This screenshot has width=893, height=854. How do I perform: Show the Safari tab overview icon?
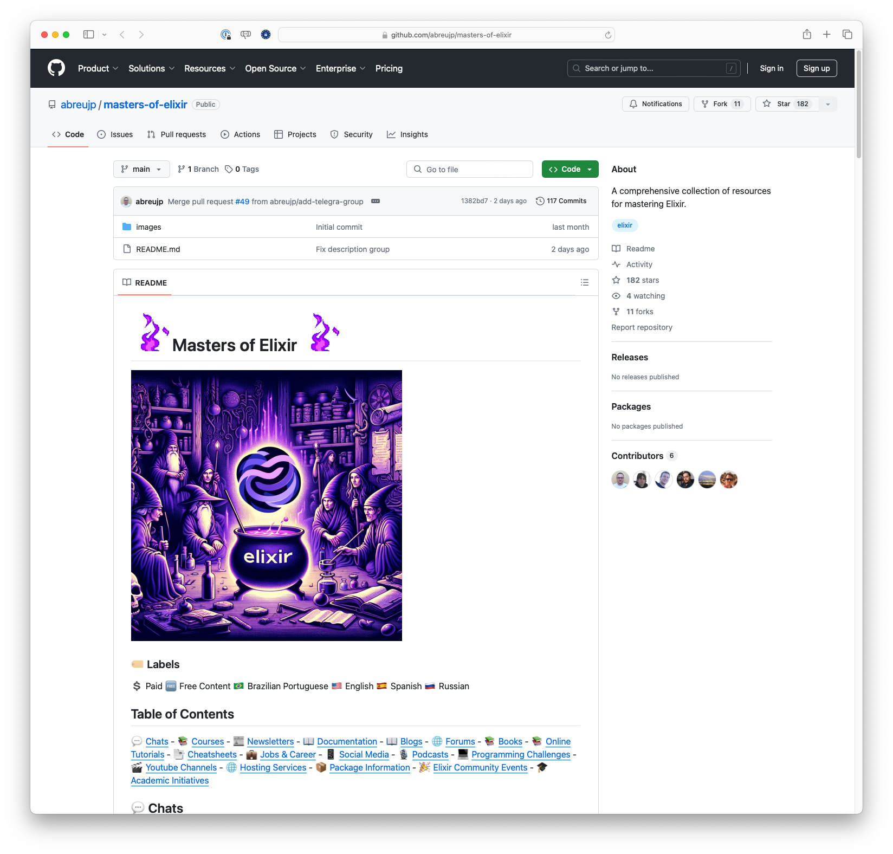[847, 35]
